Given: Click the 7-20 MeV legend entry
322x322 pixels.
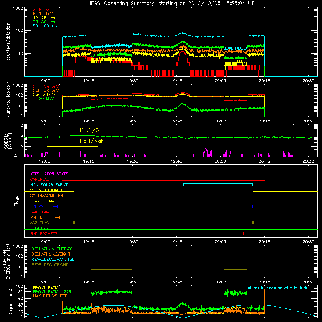Looking at the screenshot, I should (x=43, y=99).
